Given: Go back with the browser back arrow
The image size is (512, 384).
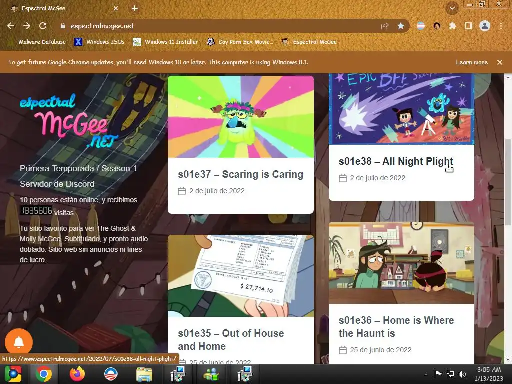Looking at the screenshot, I should [x=11, y=26].
